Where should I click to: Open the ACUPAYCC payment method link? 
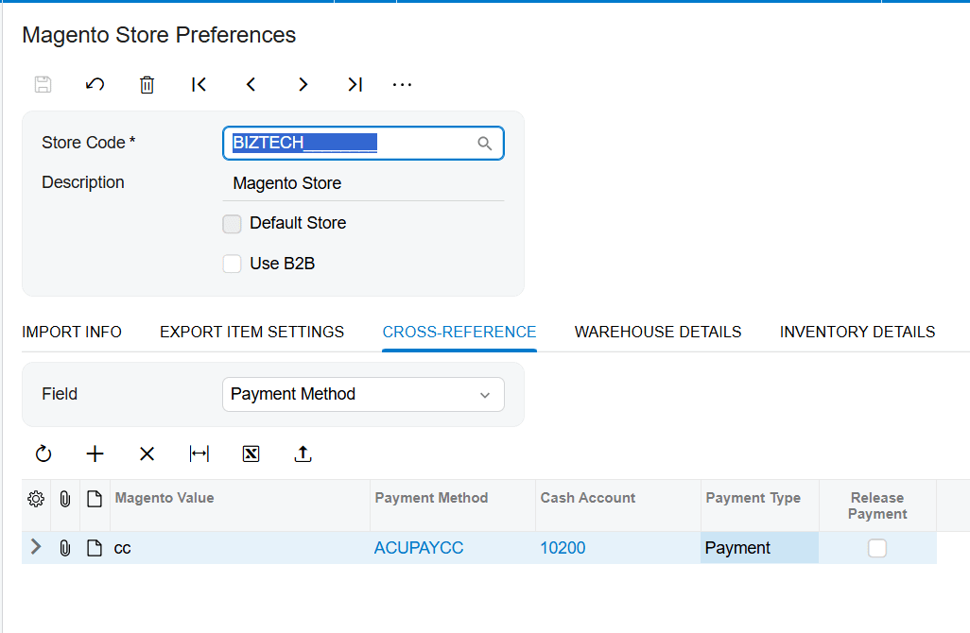418,548
